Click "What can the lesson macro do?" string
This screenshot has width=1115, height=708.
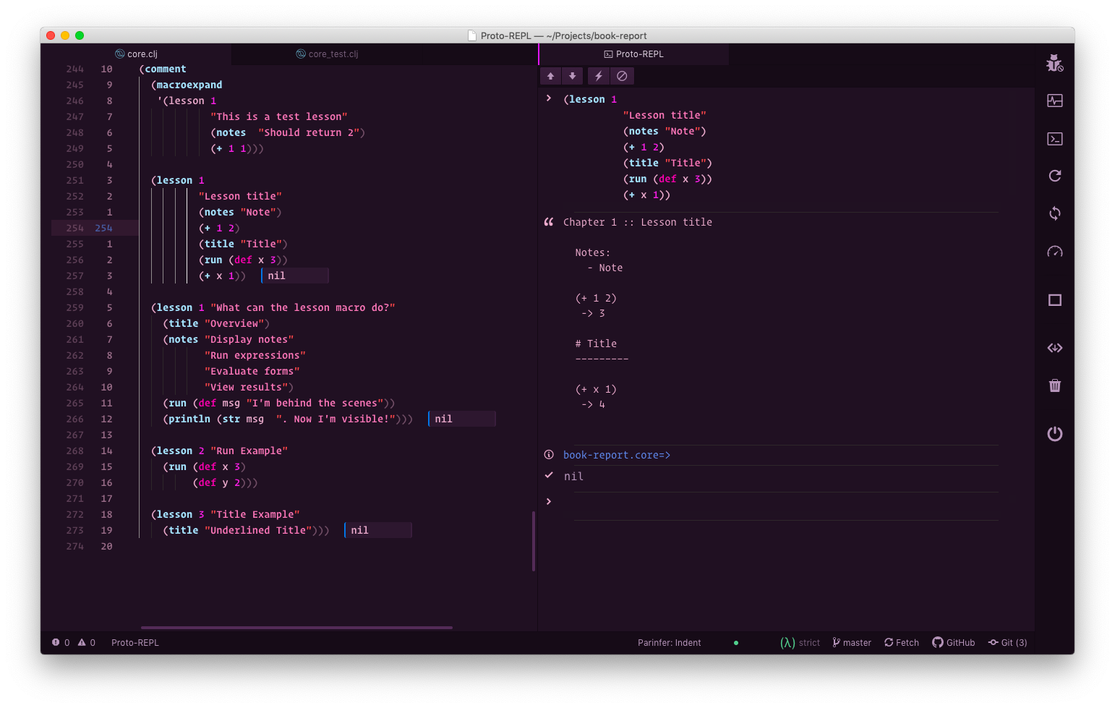click(x=303, y=307)
